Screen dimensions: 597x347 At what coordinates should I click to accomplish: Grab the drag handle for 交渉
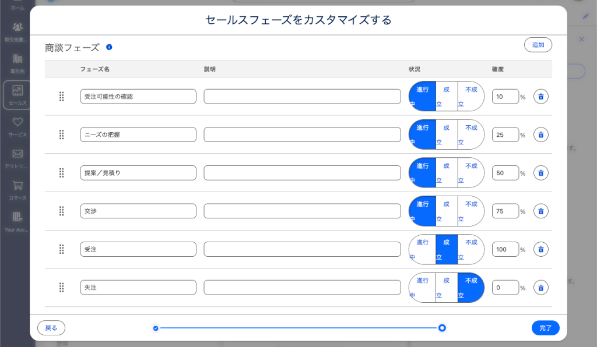coord(61,211)
